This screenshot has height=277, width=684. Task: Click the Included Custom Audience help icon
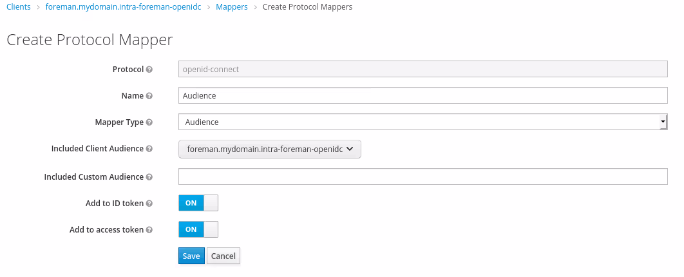coord(149,177)
